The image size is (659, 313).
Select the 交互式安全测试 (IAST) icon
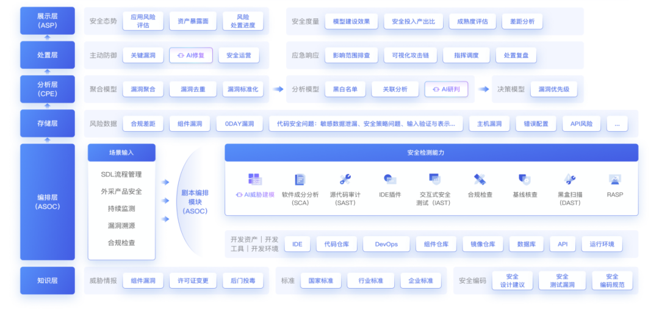[x=434, y=179]
